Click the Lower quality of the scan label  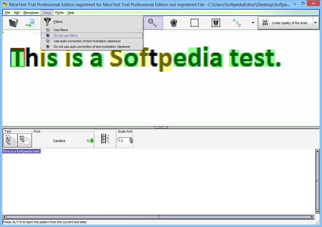coord(290,23)
